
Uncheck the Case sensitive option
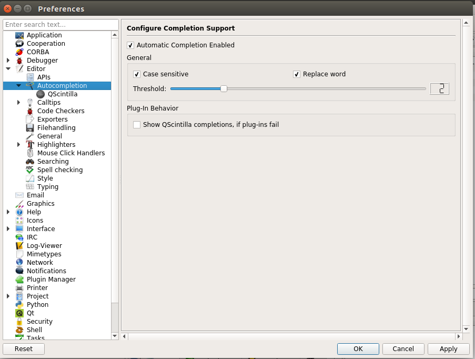pos(137,74)
